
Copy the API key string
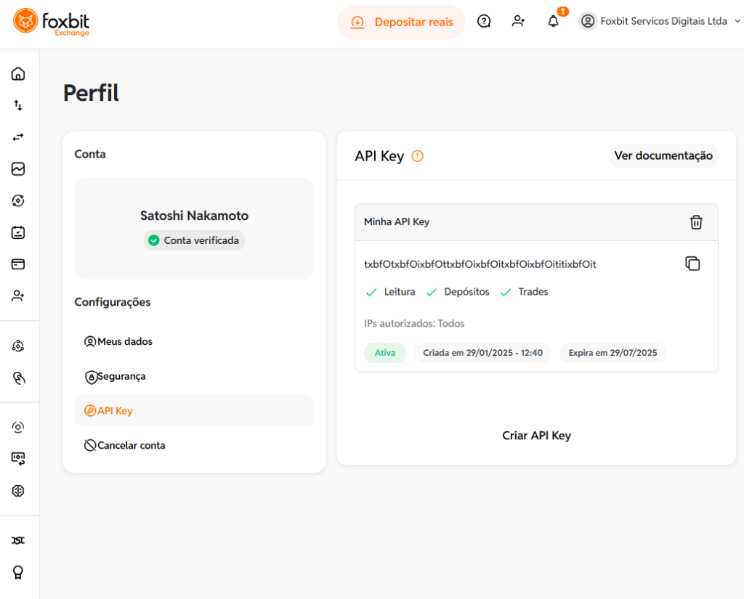click(x=692, y=264)
